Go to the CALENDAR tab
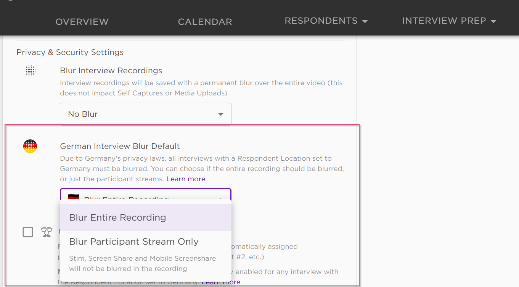The width and height of the screenshot is (519, 287). coord(205,22)
